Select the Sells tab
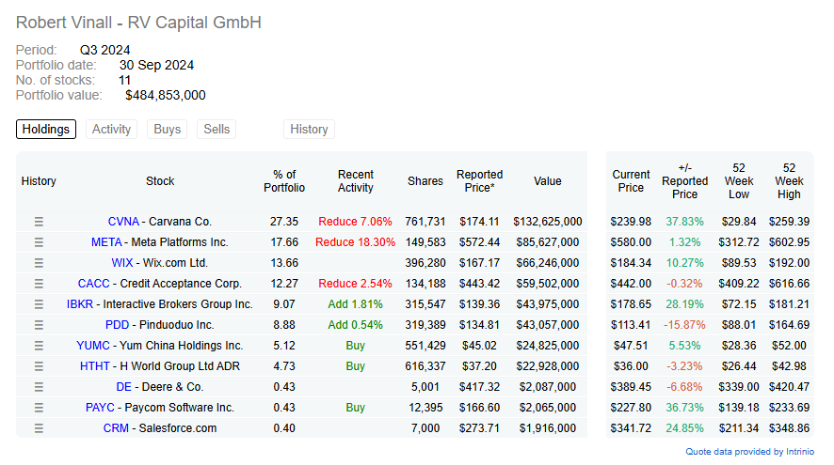Image resolution: width=834 pixels, height=465 pixels. 217,130
